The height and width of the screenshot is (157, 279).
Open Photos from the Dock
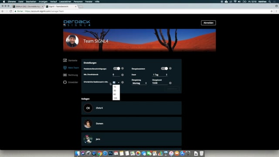138,153
